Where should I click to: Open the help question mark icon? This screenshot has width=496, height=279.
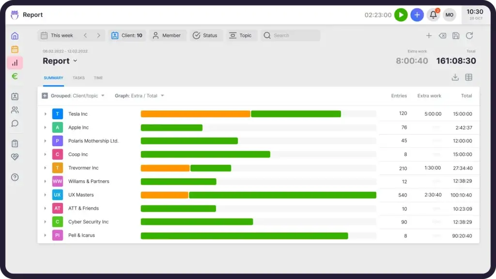pyautogui.click(x=15, y=177)
